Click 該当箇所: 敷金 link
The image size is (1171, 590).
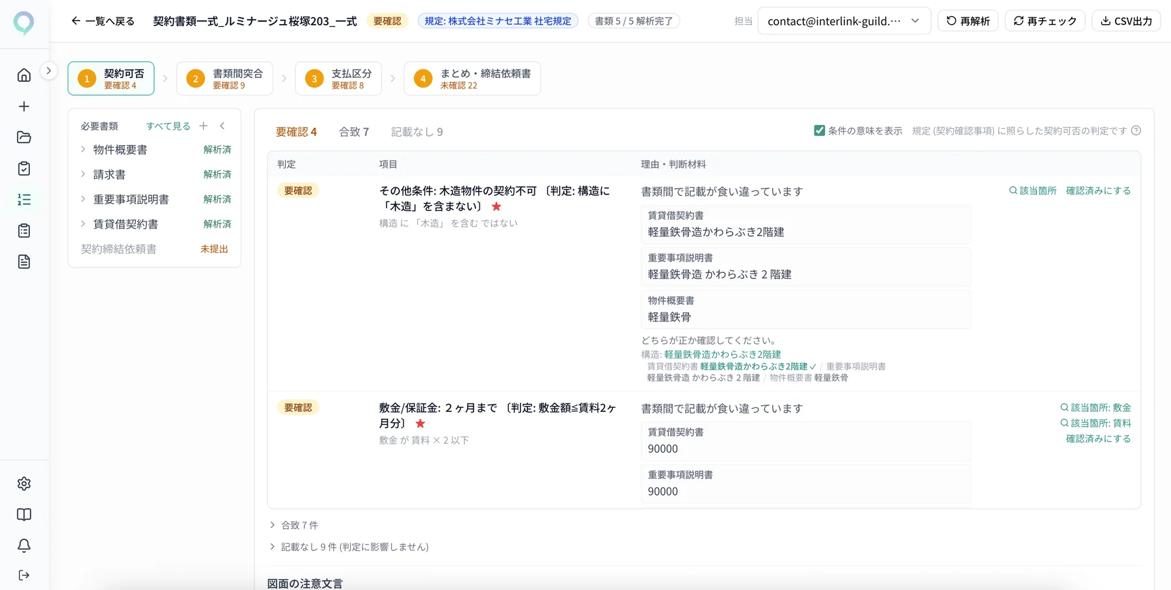tap(1096, 408)
